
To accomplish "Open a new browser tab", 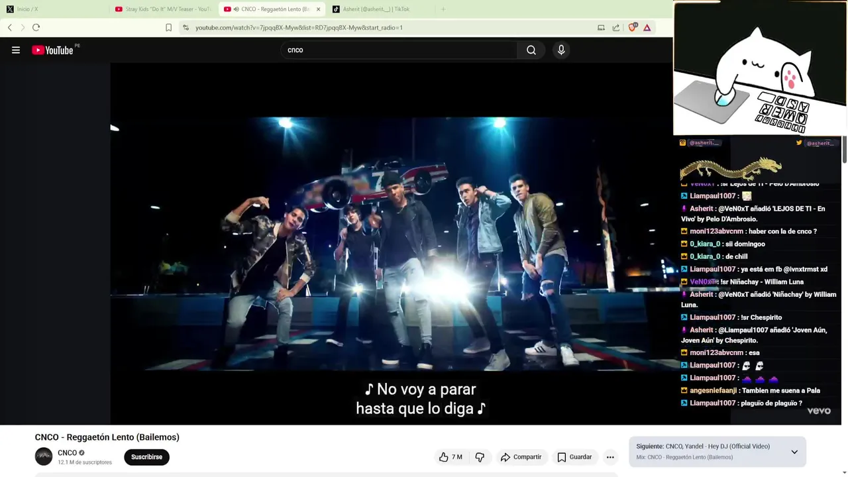I will coord(443,9).
